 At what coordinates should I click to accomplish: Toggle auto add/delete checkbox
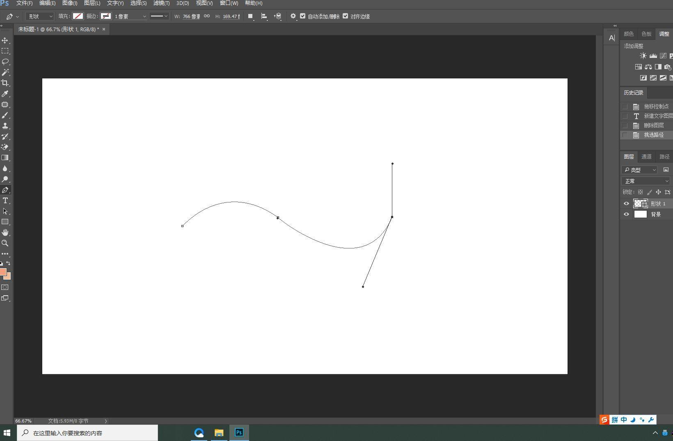coord(302,16)
